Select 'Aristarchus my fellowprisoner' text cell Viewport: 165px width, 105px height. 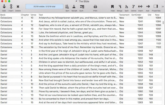coord(78,18)
